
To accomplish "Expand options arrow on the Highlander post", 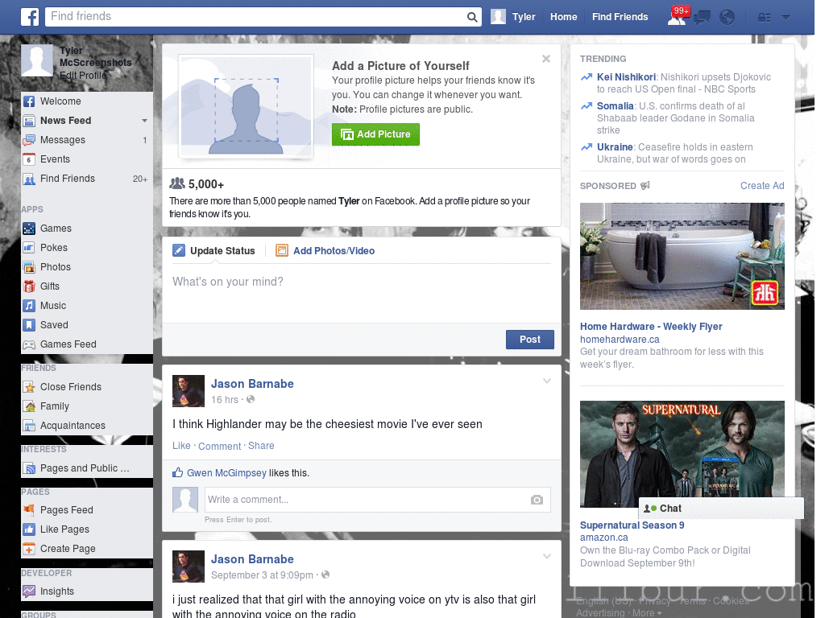I will click(547, 381).
